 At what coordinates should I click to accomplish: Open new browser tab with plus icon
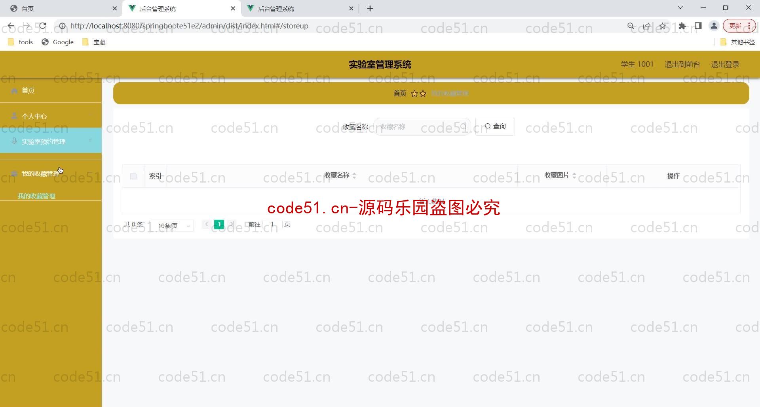pyautogui.click(x=370, y=8)
